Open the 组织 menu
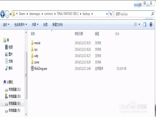 pyautogui.click(x=6, y=24)
